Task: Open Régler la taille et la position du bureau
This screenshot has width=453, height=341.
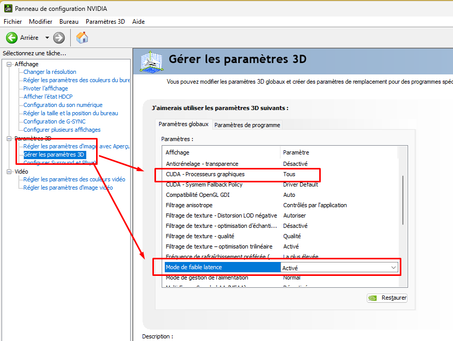Action: pos(71,113)
